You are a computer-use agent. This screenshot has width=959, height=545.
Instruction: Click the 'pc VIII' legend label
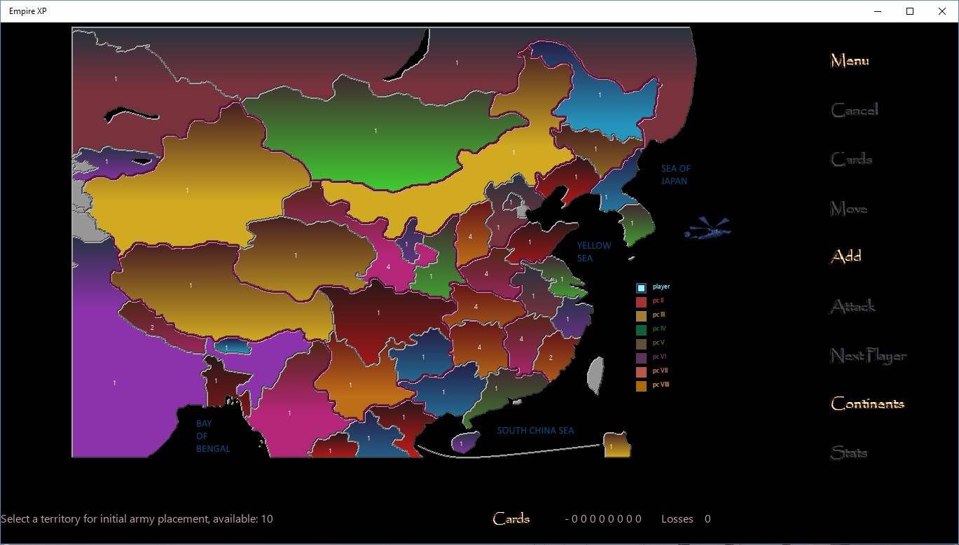661,385
